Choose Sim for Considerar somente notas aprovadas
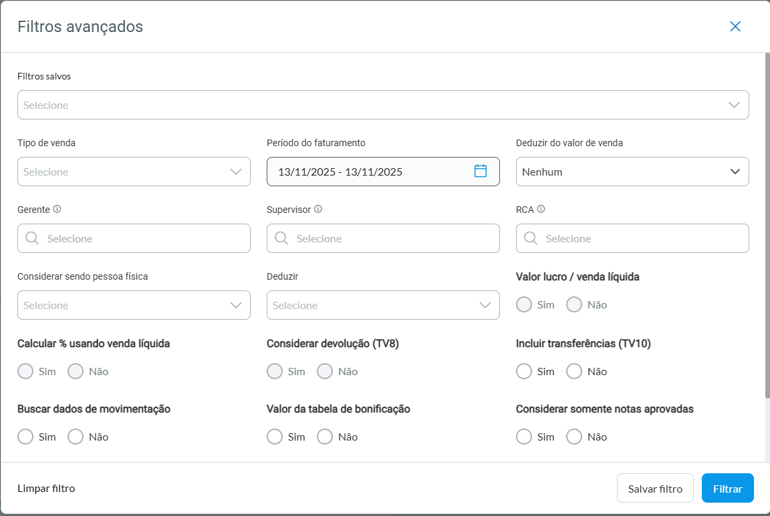The width and height of the screenshot is (770, 516). (524, 437)
